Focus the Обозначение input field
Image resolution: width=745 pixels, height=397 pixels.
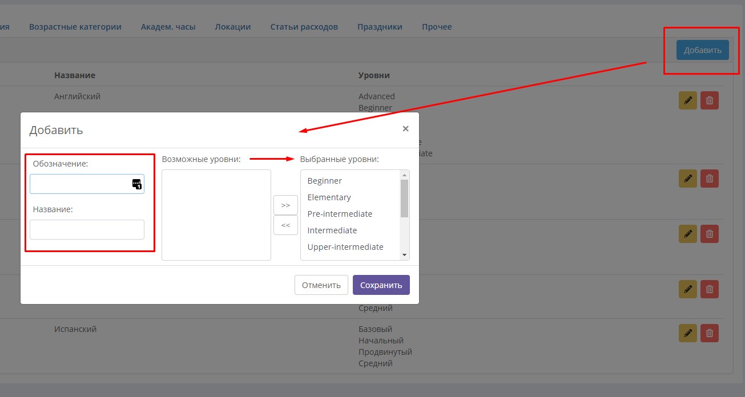pyautogui.click(x=87, y=184)
